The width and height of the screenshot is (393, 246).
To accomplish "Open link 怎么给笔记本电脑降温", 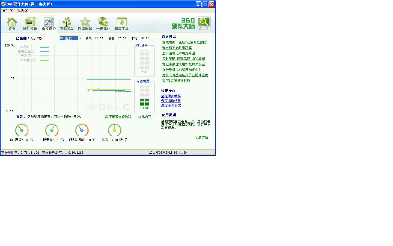I will tap(178, 53).
